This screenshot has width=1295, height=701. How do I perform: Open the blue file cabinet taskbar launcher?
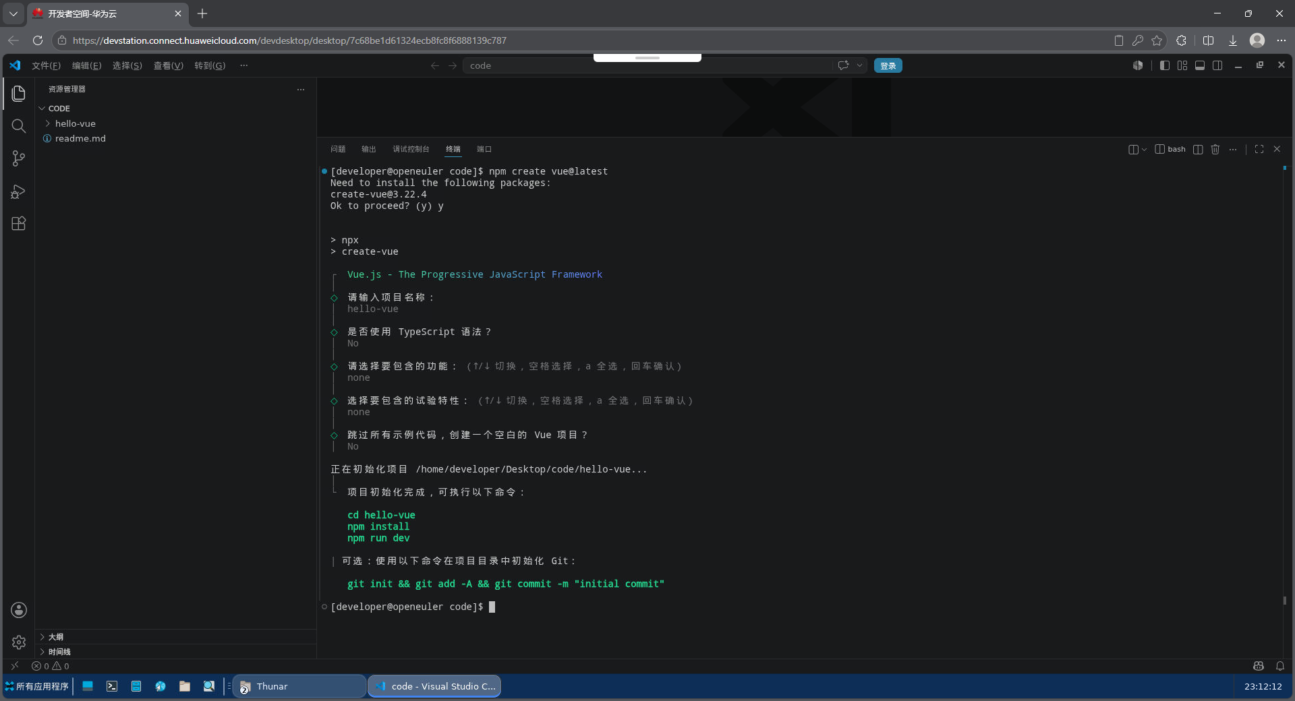[x=136, y=686]
